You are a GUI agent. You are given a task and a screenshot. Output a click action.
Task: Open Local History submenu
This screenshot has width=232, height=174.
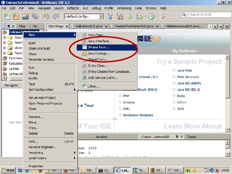[x=50, y=158]
